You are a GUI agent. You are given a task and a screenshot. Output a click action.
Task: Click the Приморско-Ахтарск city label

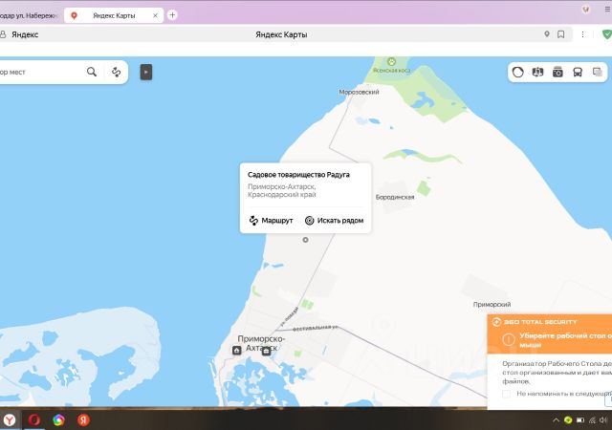261,343
